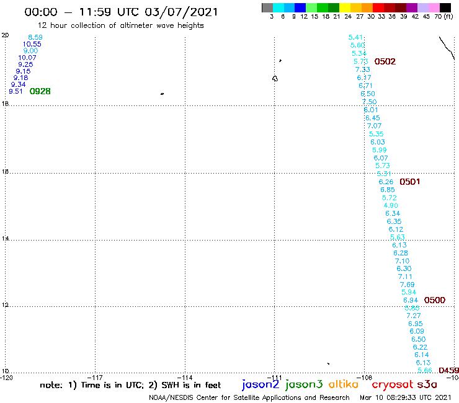Click the wave height value 10.55
Image resolution: width=459 pixels, height=403 pixels.
click(x=32, y=44)
